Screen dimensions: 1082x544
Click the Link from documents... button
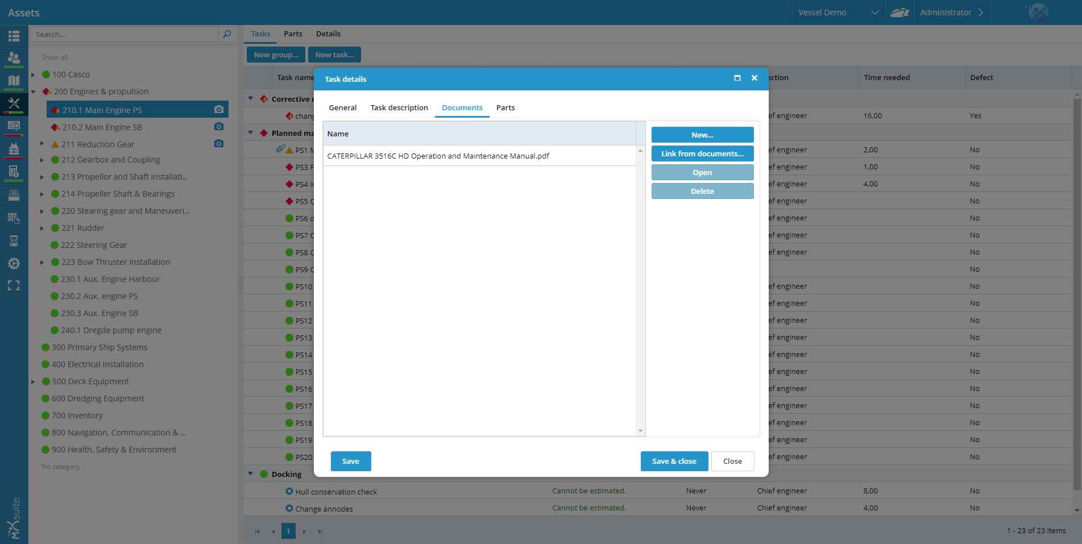[x=702, y=153]
